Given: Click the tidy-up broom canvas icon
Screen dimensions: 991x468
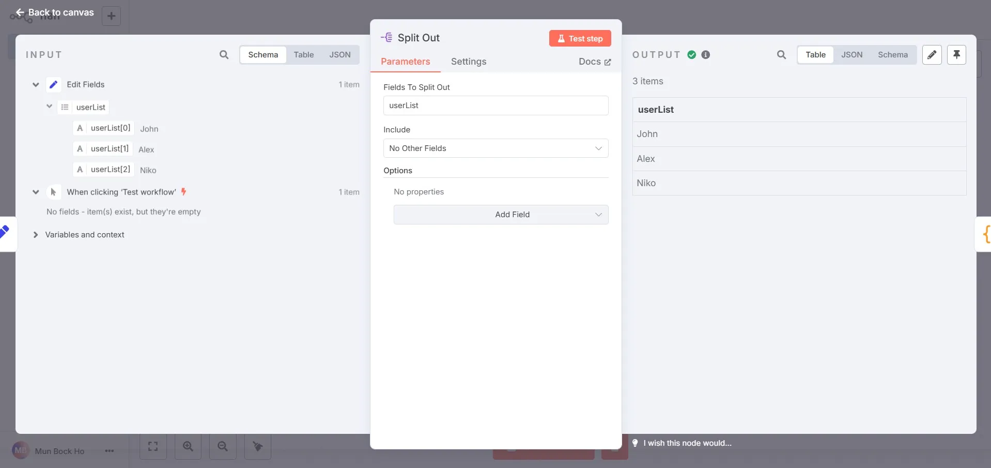Looking at the screenshot, I should (257, 446).
